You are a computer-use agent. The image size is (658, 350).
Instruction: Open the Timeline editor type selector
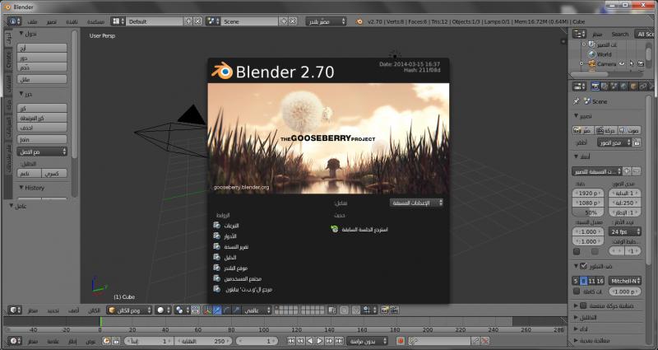15,341
